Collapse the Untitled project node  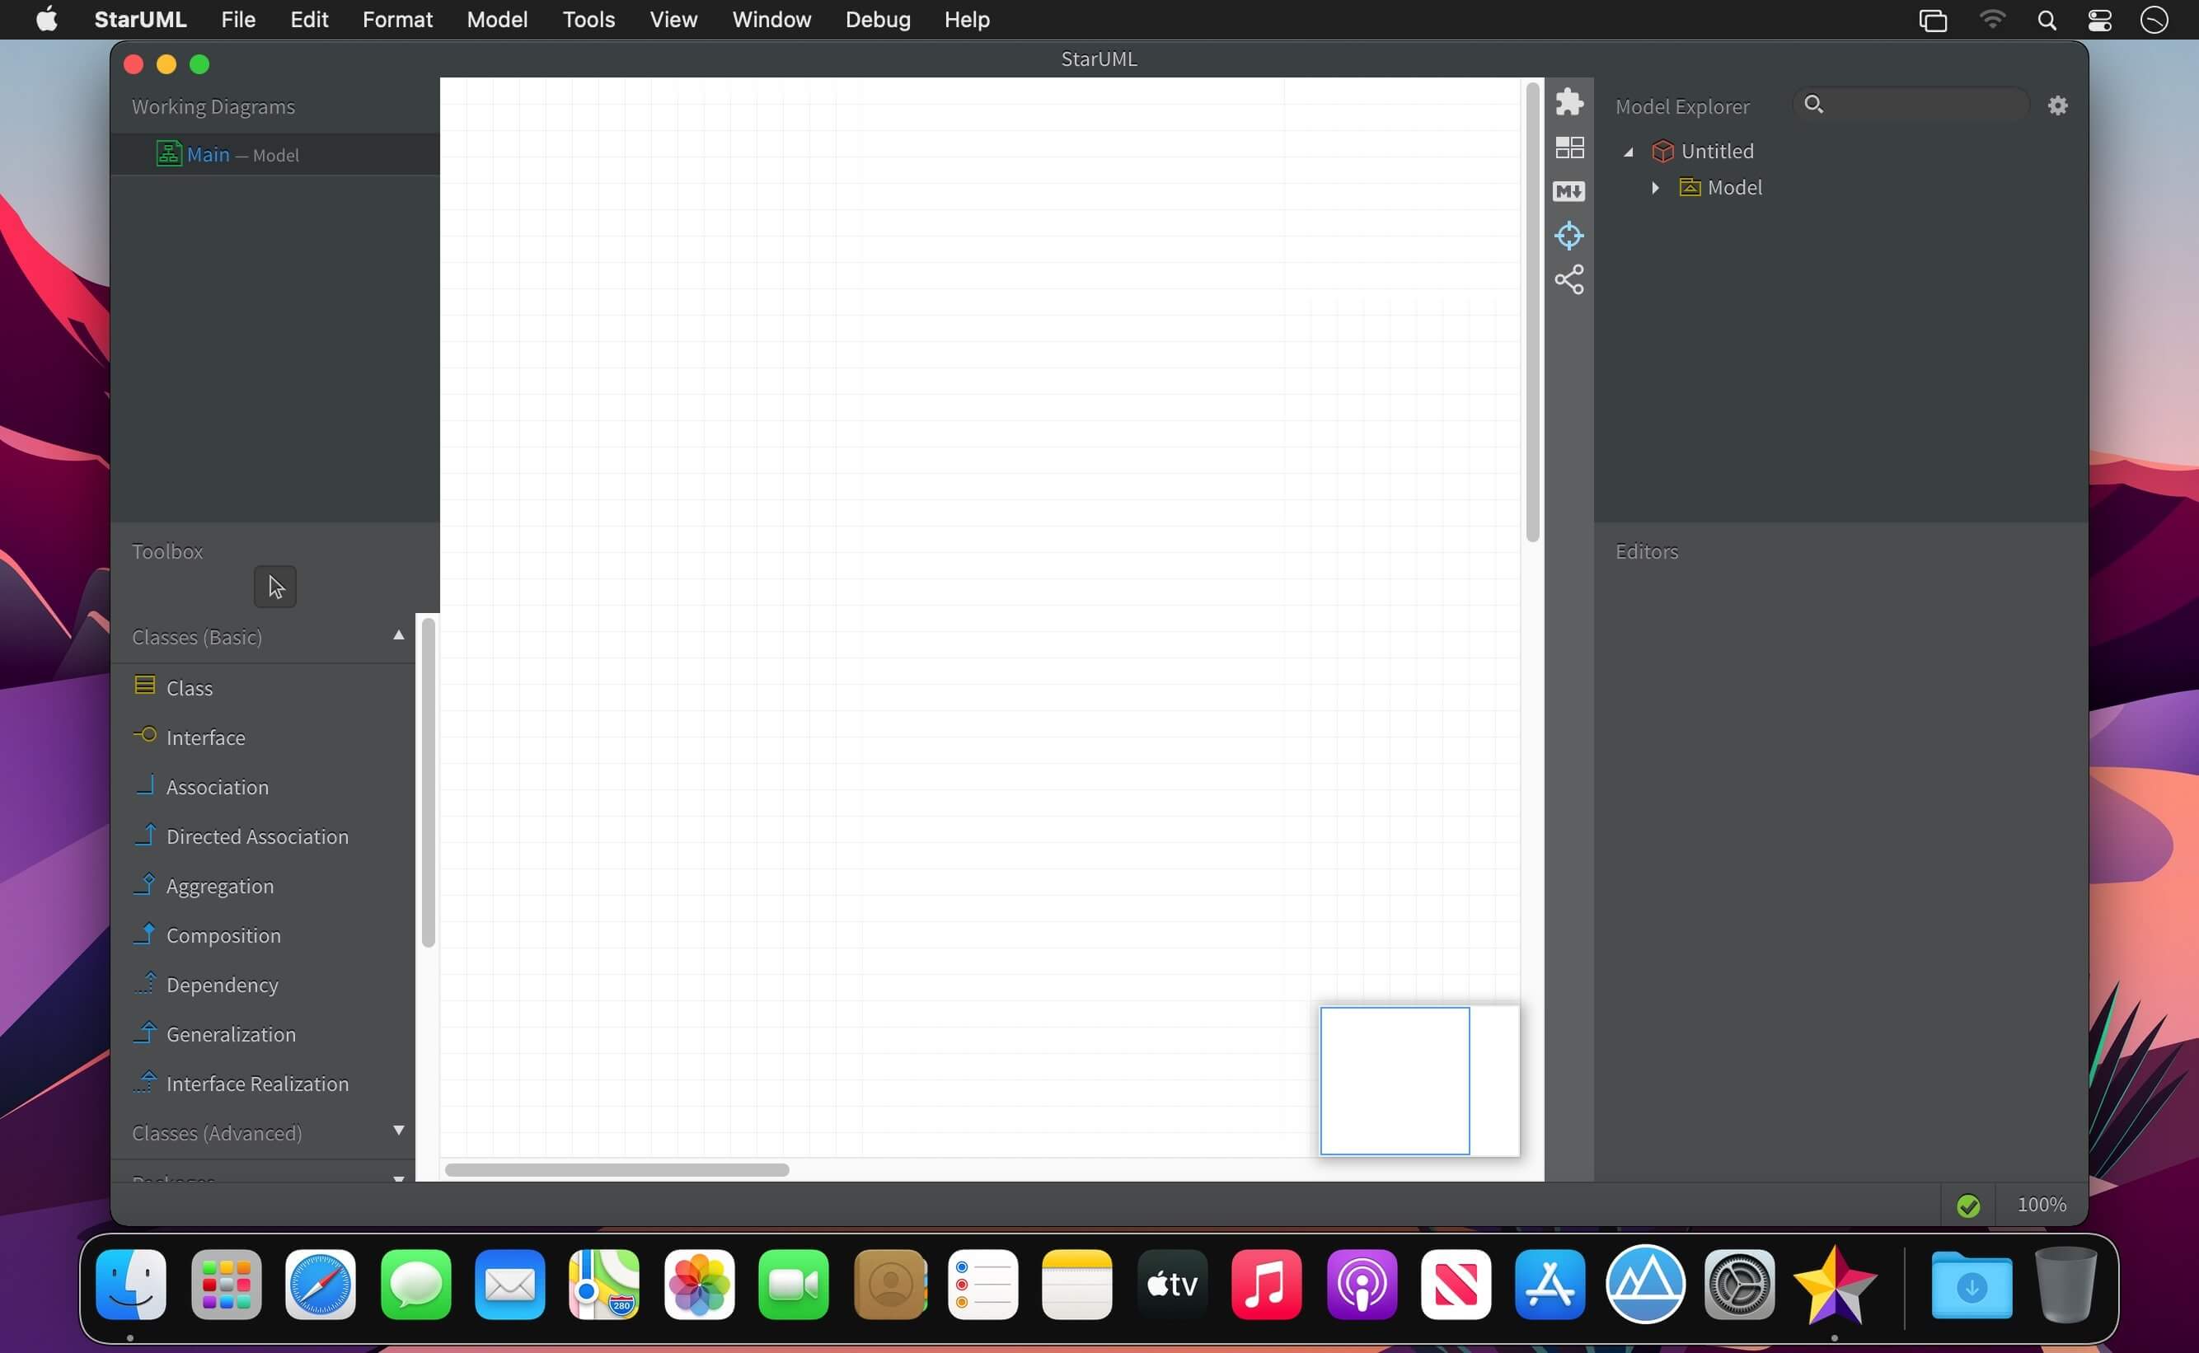pyautogui.click(x=1629, y=152)
